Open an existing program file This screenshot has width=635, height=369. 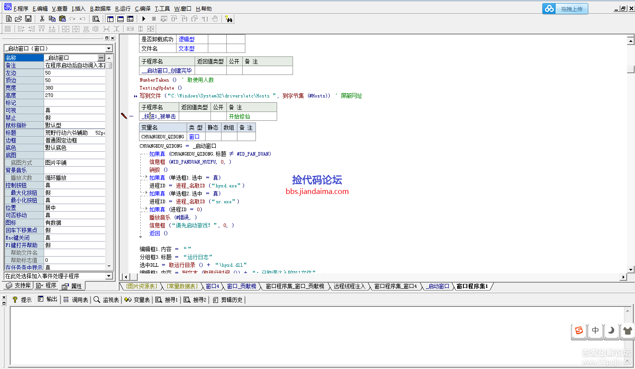[19, 19]
